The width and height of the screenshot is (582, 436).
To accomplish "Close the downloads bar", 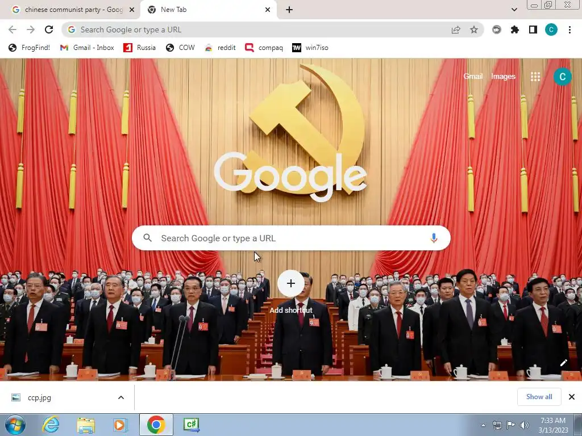I will click(572, 397).
